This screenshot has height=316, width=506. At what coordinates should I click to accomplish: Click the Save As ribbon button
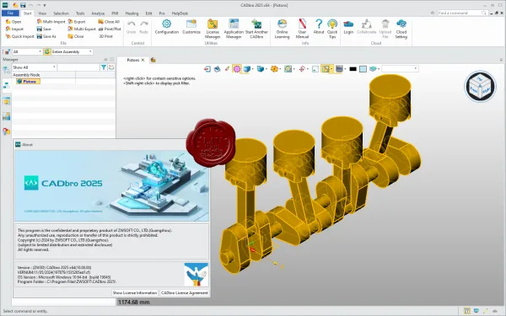coord(46,36)
